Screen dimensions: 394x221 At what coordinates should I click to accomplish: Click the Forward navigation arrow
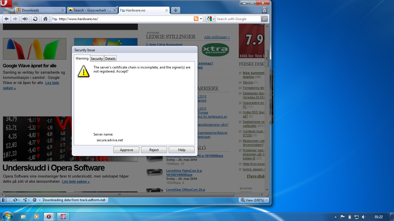15,19
